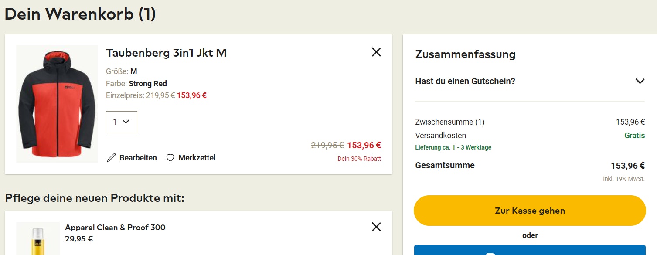Click the blue PayPal button below 'oder'
The height and width of the screenshot is (255, 657).
(x=529, y=250)
